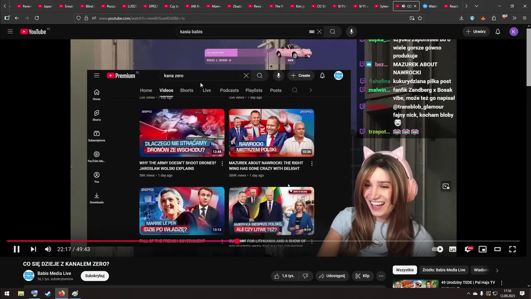This screenshot has width=531, height=299.
Task: Open the on-screen keyboard in search box
Action: tap(312, 32)
